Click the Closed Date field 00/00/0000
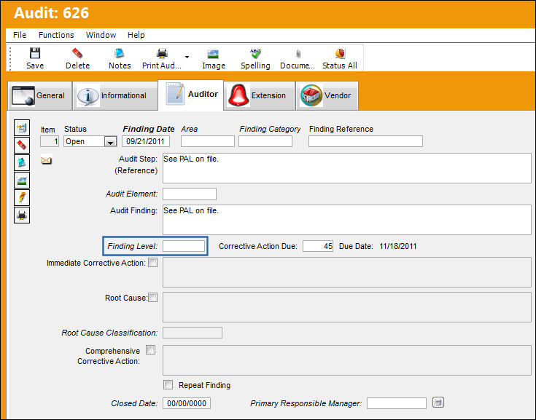This screenshot has height=420, width=536. [187, 403]
